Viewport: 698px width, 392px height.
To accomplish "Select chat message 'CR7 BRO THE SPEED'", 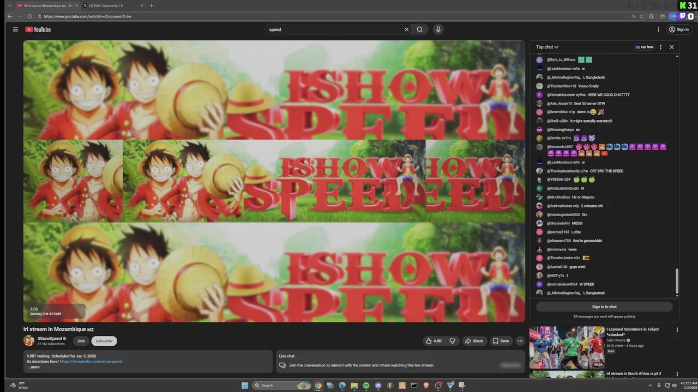I will (x=606, y=171).
